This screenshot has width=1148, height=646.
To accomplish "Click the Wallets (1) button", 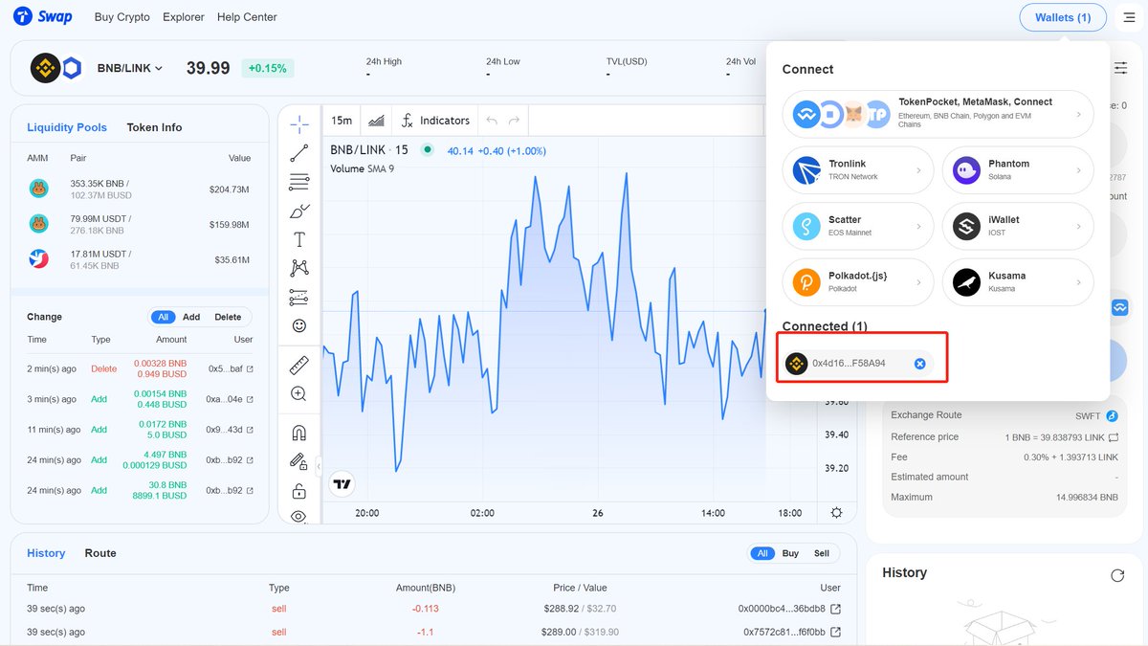I will (x=1063, y=17).
